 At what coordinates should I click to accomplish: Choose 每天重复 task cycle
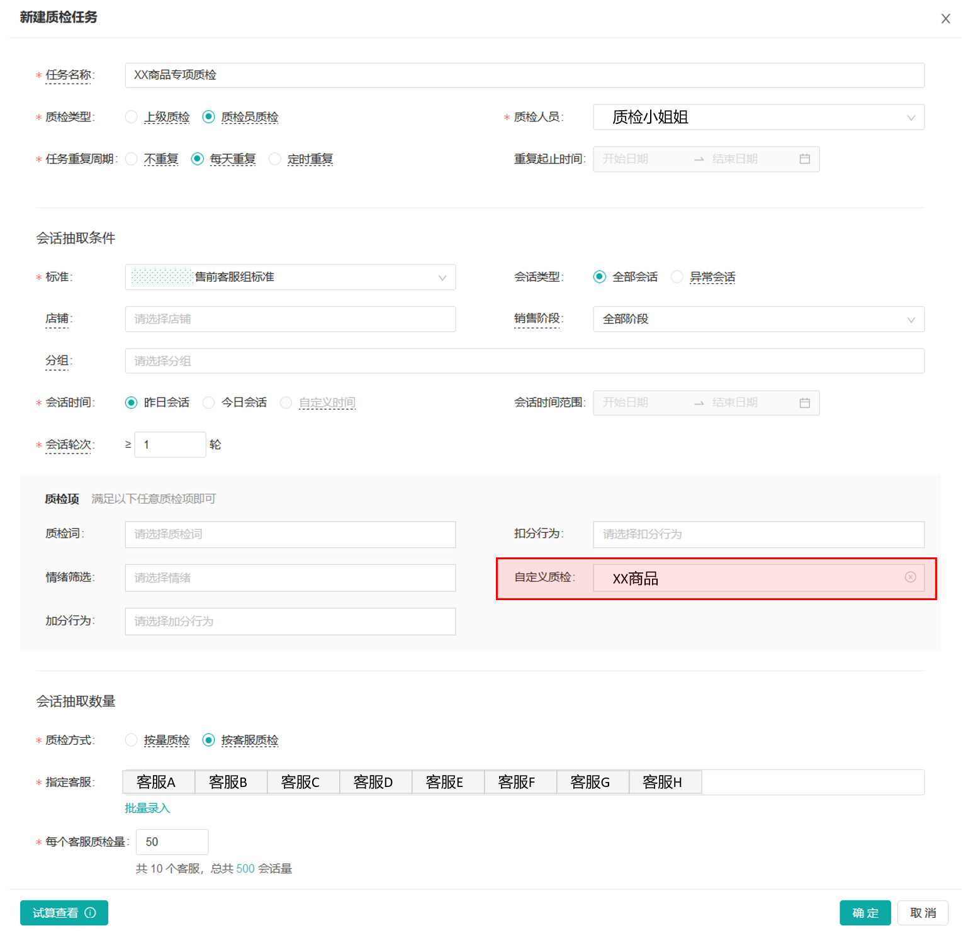pyautogui.click(x=197, y=159)
